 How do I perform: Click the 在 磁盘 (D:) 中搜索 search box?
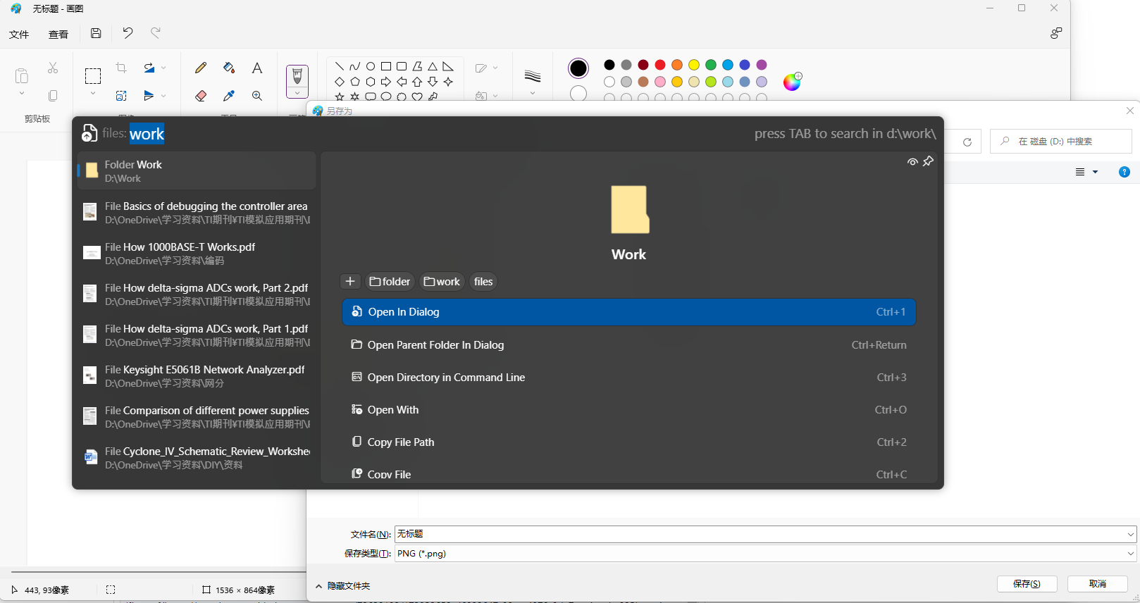[1061, 142]
